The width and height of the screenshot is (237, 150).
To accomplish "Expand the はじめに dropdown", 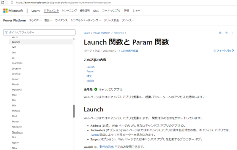I will (x=35, y=20).
